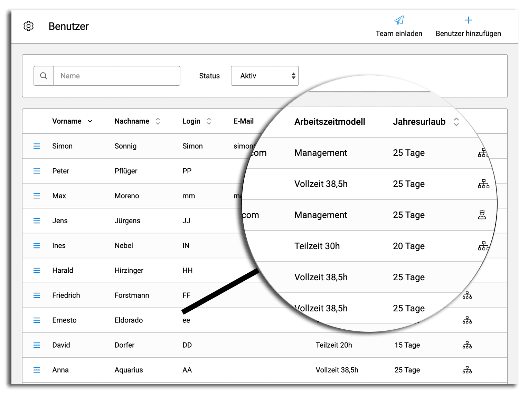Click the org chart icon in David's row
This screenshot has height=395, width=528.
click(x=467, y=345)
